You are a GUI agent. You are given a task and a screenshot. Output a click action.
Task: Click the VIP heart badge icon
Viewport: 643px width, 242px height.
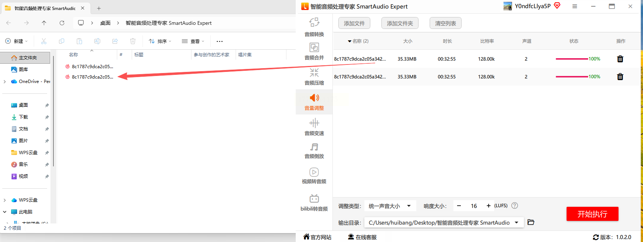pyautogui.click(x=557, y=6)
